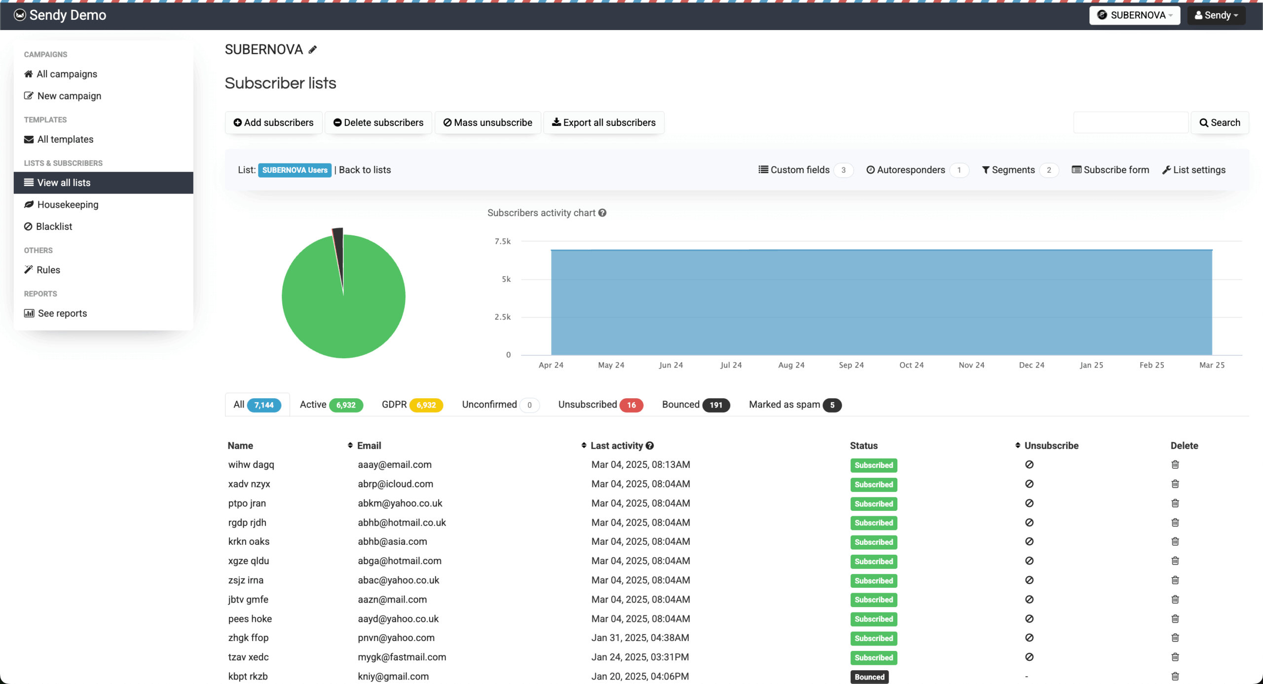The image size is (1263, 684).
Task: Open the SUBERNOVA brand dropdown
Action: pos(1135,15)
